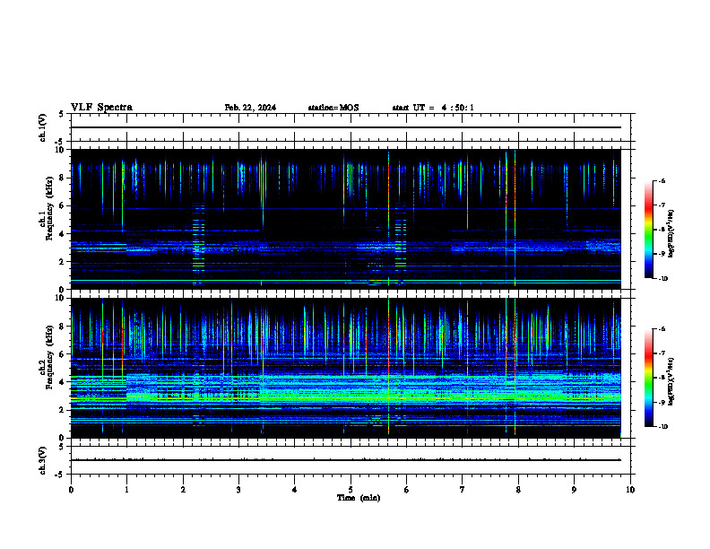This screenshot has width=710, height=549.
Task: Click the "VLF Spectra" title text
Action: [x=101, y=108]
